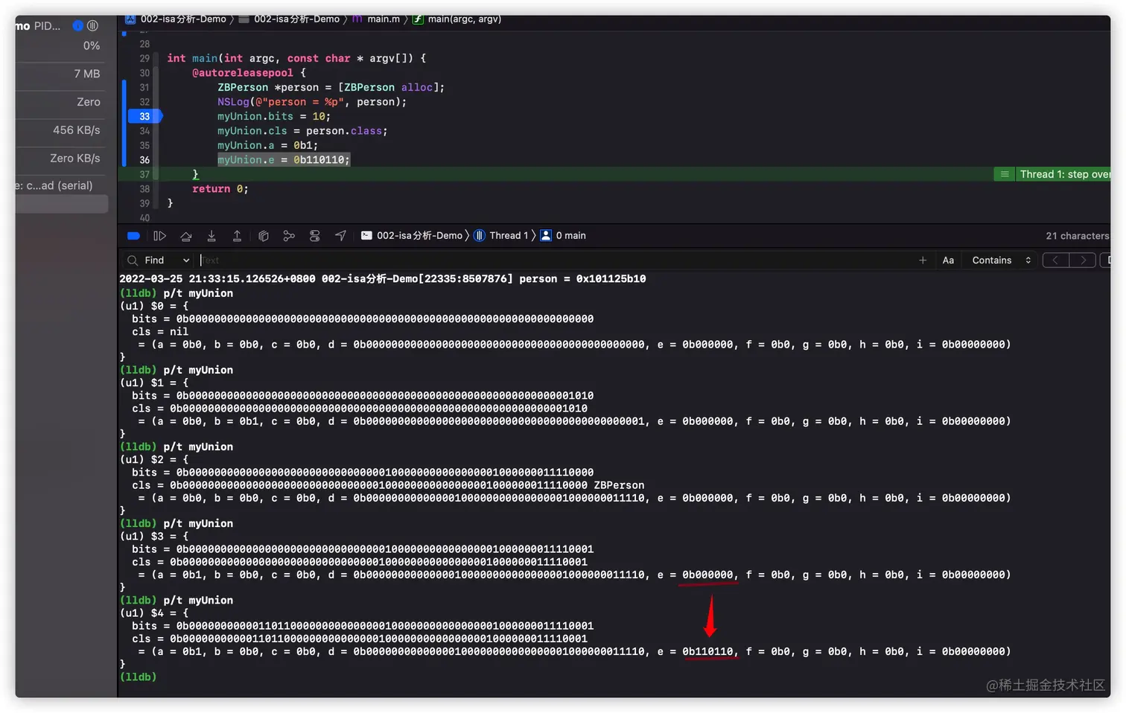Open the Contains match dropdown

pyautogui.click(x=1001, y=260)
